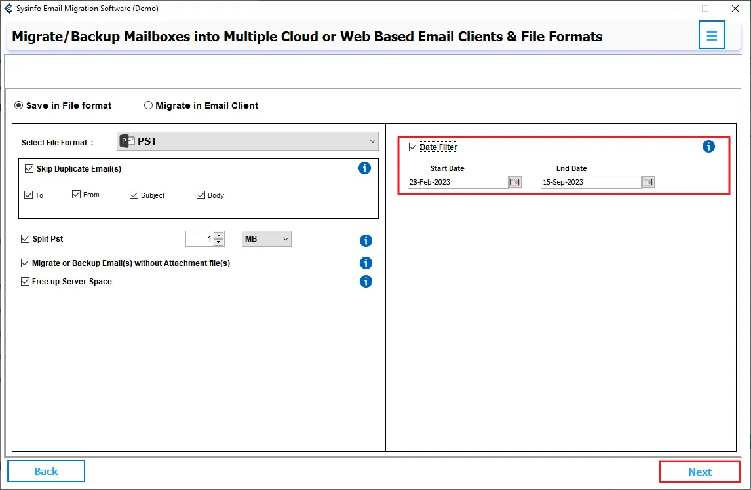The width and height of the screenshot is (751, 490).
Task: Click info icon beside Split Pst
Action: coord(366,240)
